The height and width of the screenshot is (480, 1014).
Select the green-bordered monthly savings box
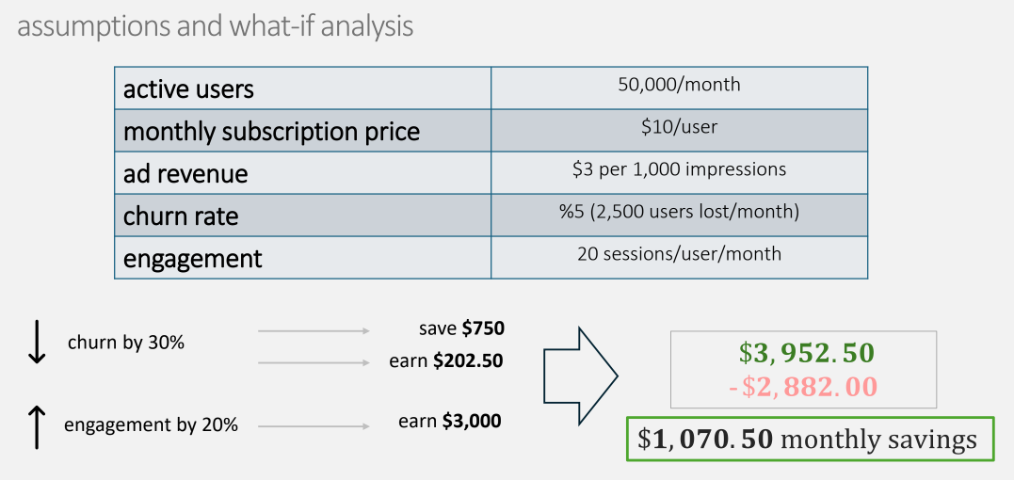point(810,440)
